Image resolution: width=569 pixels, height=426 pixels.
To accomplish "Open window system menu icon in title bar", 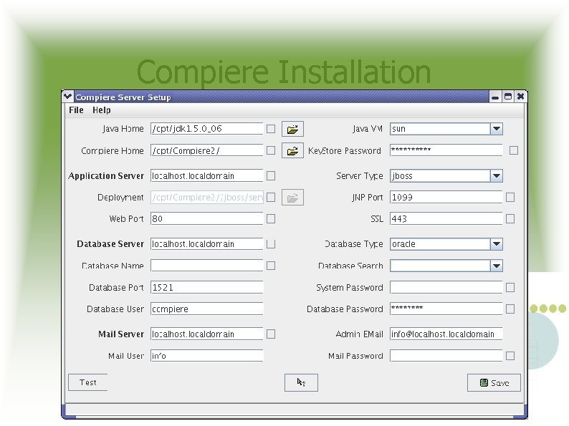I will 67,97.
